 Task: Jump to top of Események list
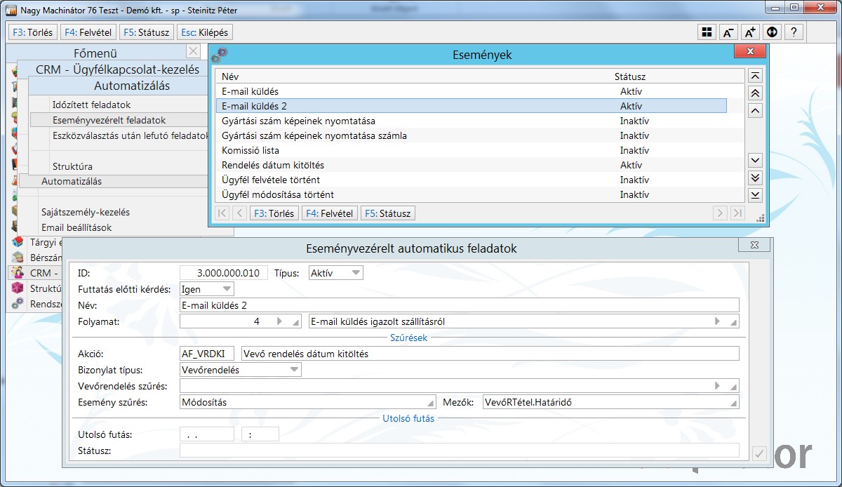pyautogui.click(x=755, y=76)
